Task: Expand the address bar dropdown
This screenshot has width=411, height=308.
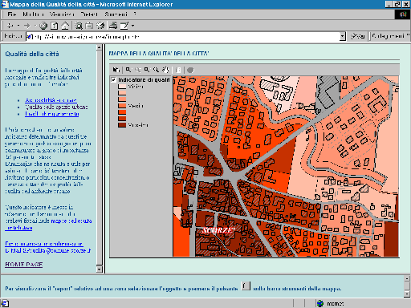Action: pos(343,37)
